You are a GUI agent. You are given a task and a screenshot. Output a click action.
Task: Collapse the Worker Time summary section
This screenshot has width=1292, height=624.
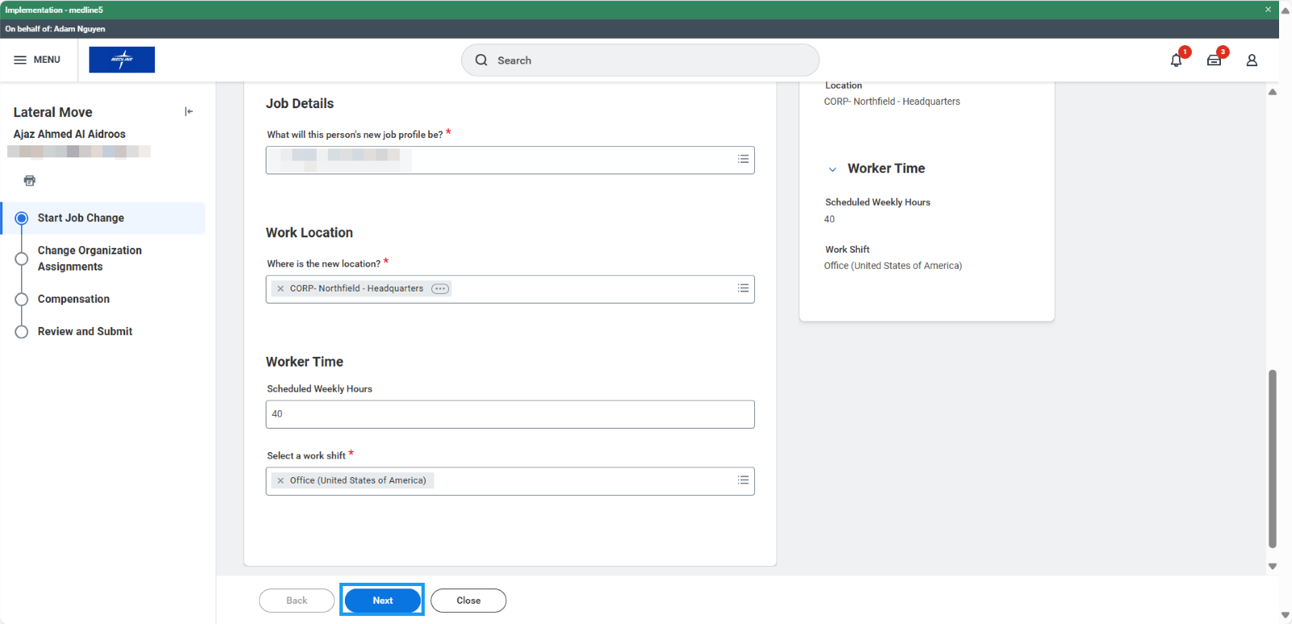(833, 170)
